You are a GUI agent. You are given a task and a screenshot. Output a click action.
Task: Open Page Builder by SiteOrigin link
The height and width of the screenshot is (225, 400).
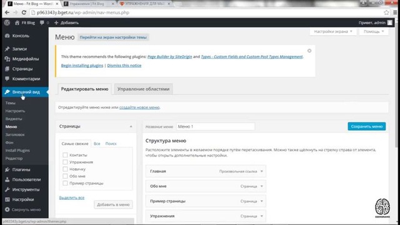[x=169, y=57]
